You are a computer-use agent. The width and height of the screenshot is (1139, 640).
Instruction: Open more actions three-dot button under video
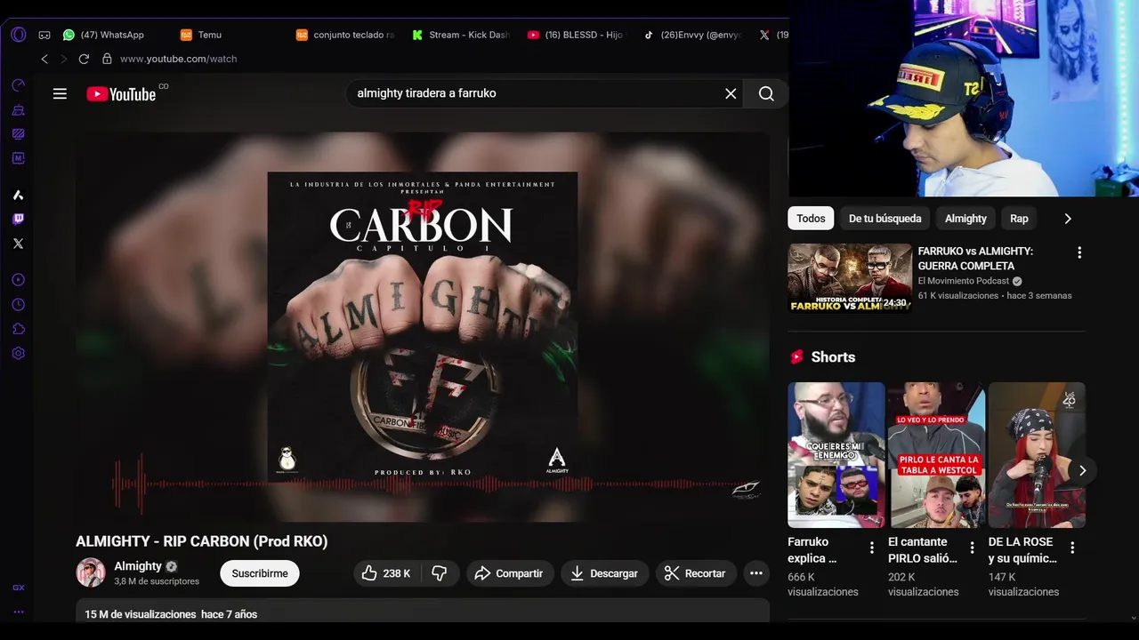coord(755,573)
